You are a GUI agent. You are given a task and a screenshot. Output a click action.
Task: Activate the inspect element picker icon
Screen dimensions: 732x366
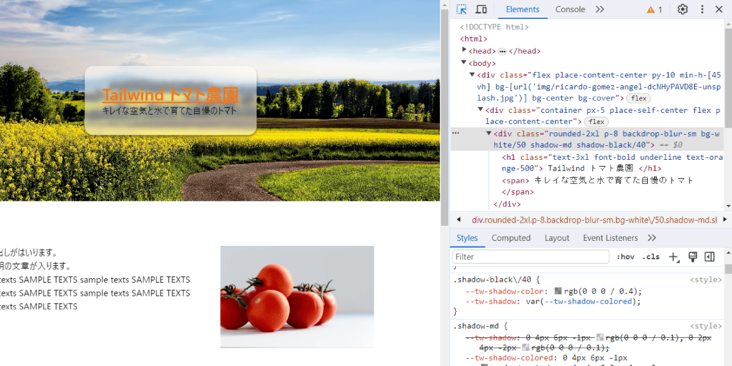tap(462, 9)
